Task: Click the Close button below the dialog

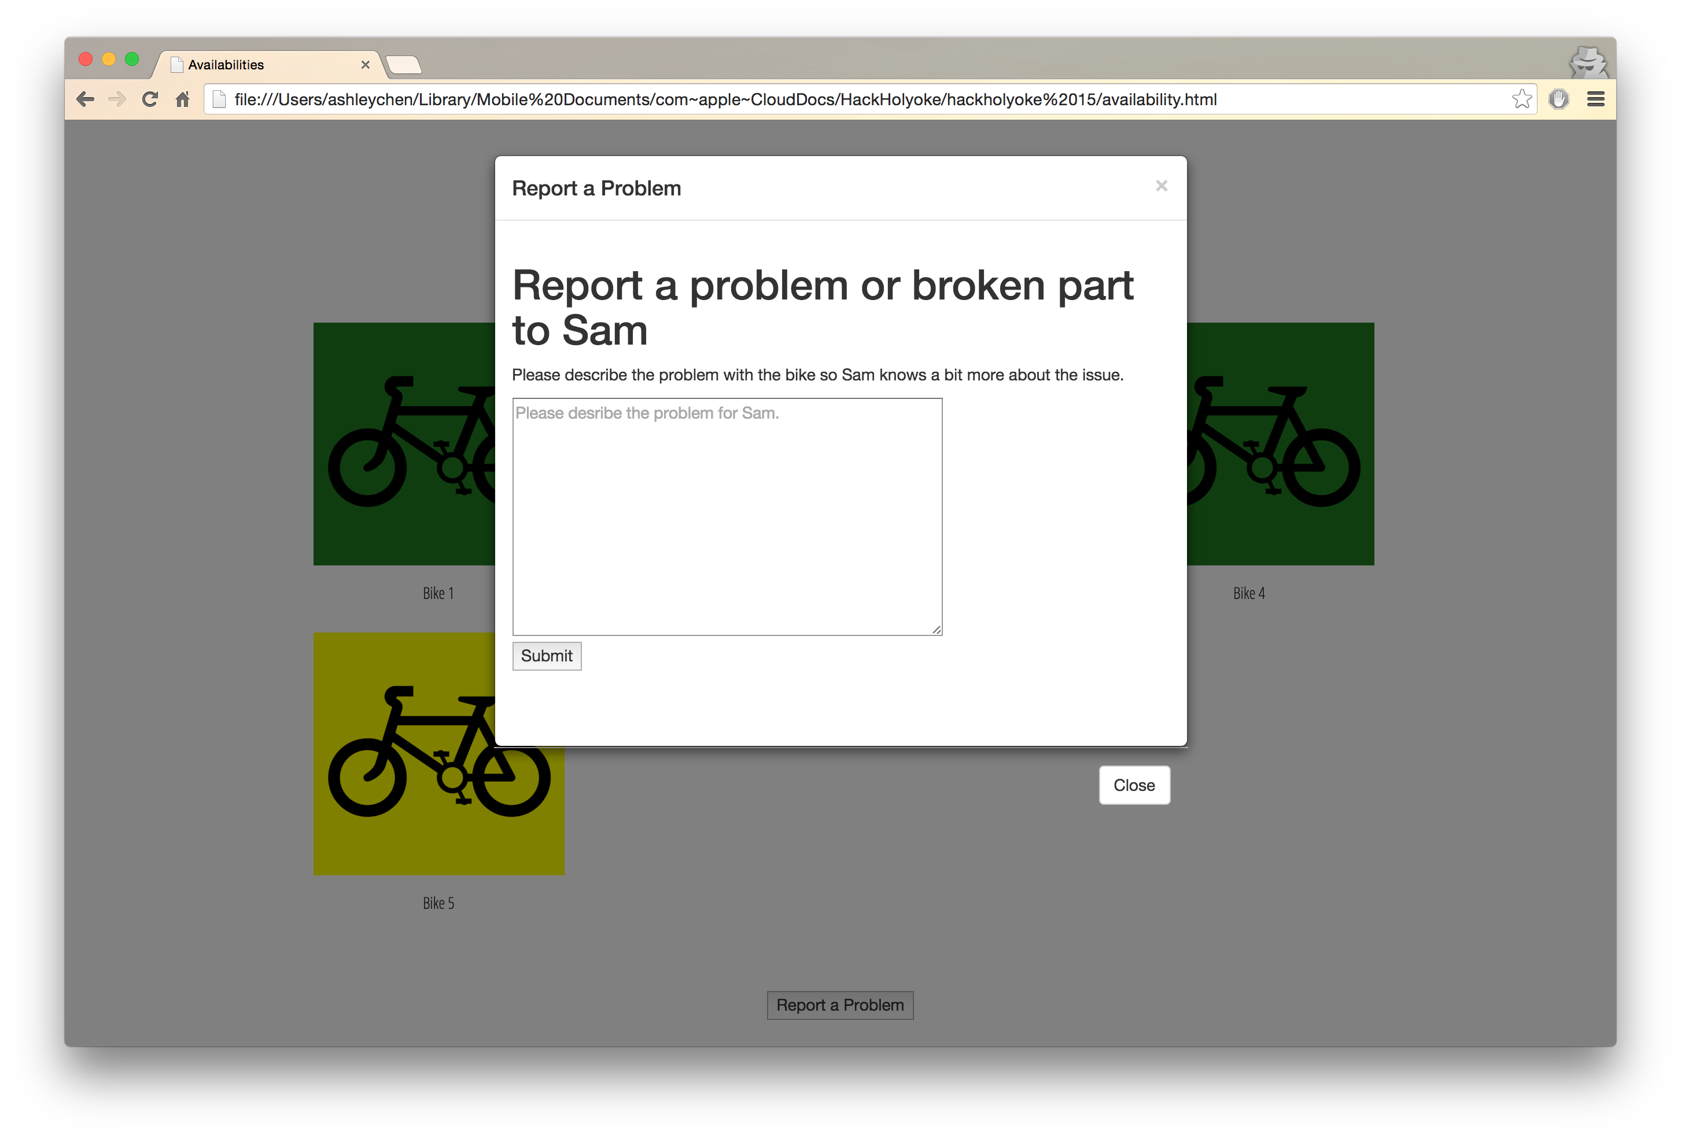Action: pyautogui.click(x=1133, y=785)
